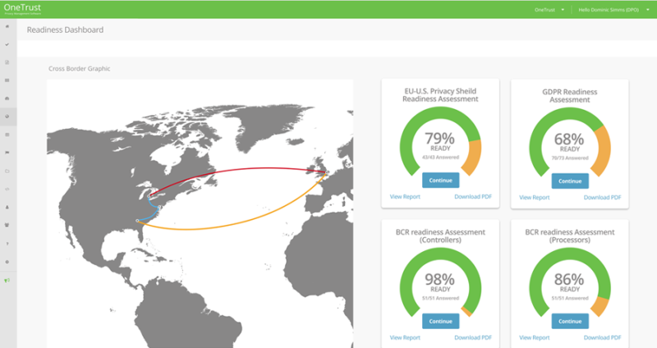Select the blue transfer line over US east coast
The image size is (657, 348).
click(x=156, y=206)
